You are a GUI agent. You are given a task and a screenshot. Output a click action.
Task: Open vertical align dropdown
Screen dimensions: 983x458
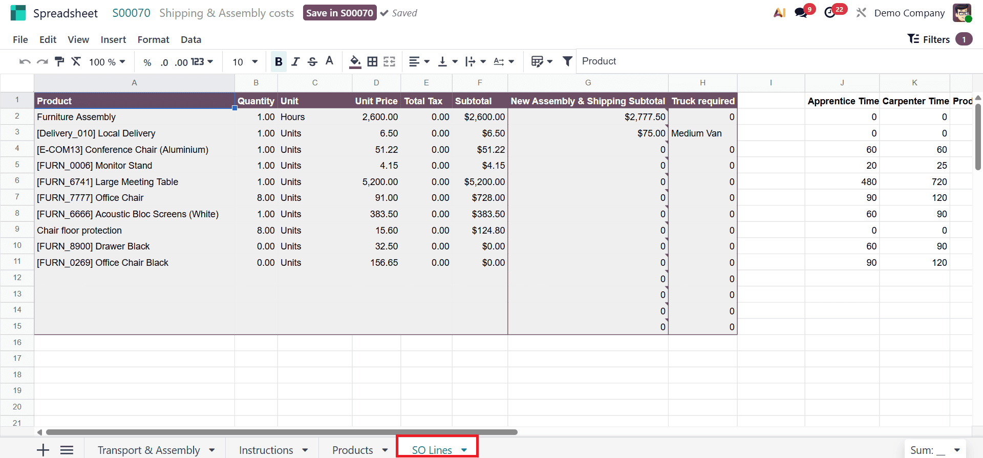tap(448, 62)
